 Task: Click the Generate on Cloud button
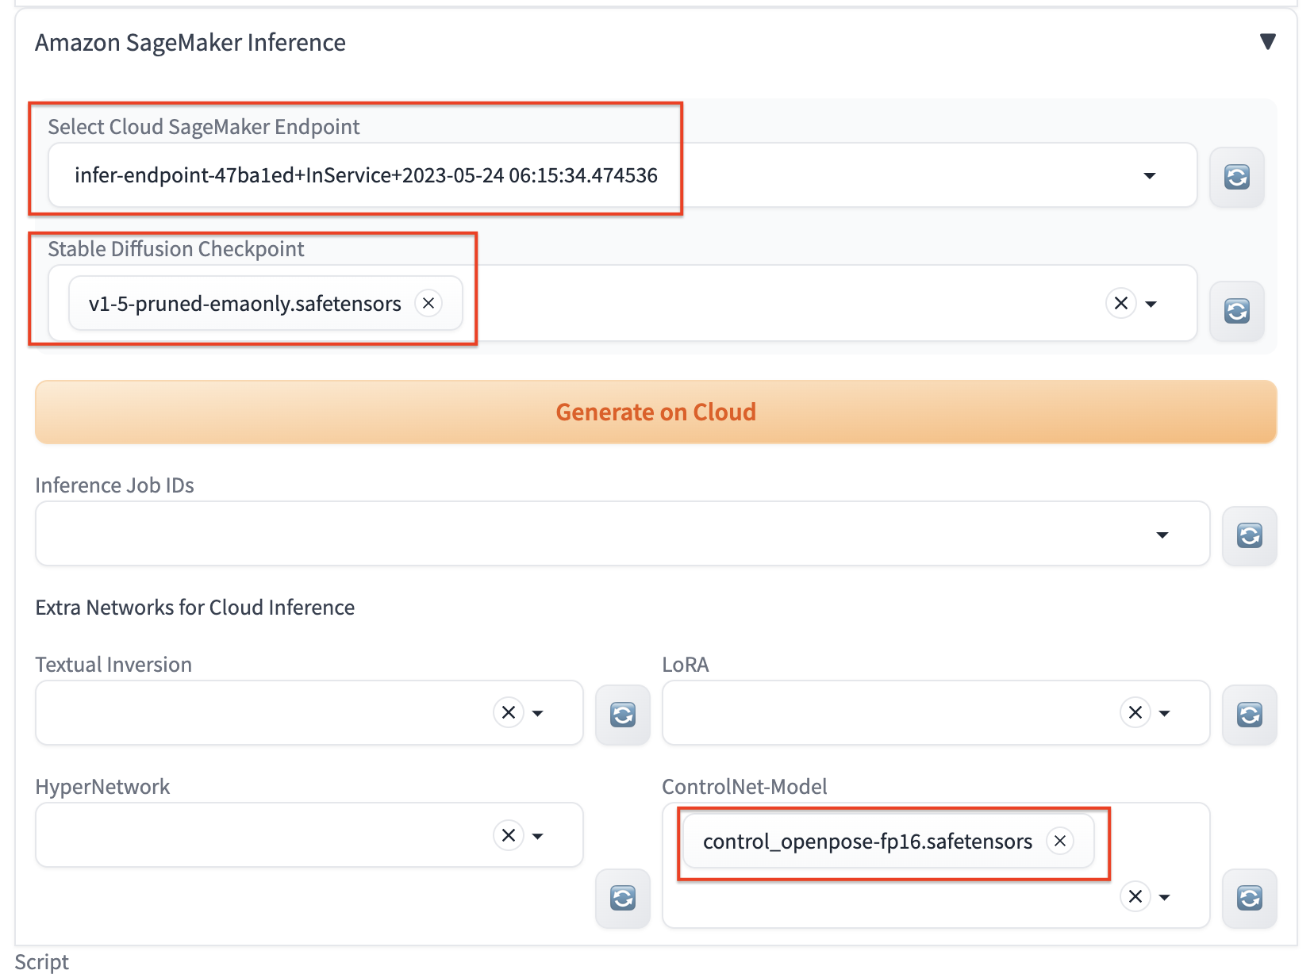(x=655, y=412)
